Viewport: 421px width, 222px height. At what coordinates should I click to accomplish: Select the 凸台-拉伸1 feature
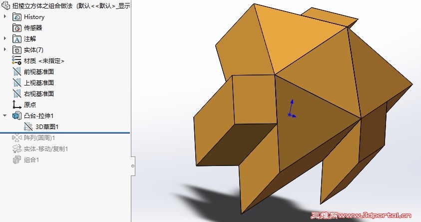[38, 116]
